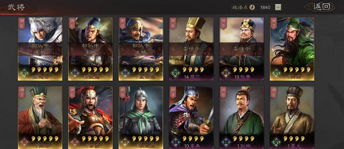Screen dimensions: 344x149
Task: Select the 吕蒙 general card
Action: (x=91, y=118)
